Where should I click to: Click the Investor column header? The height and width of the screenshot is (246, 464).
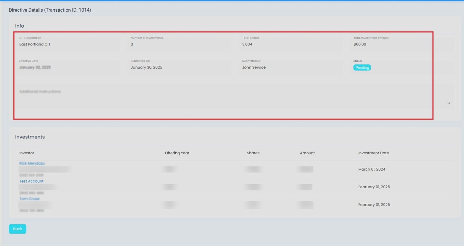(x=27, y=153)
